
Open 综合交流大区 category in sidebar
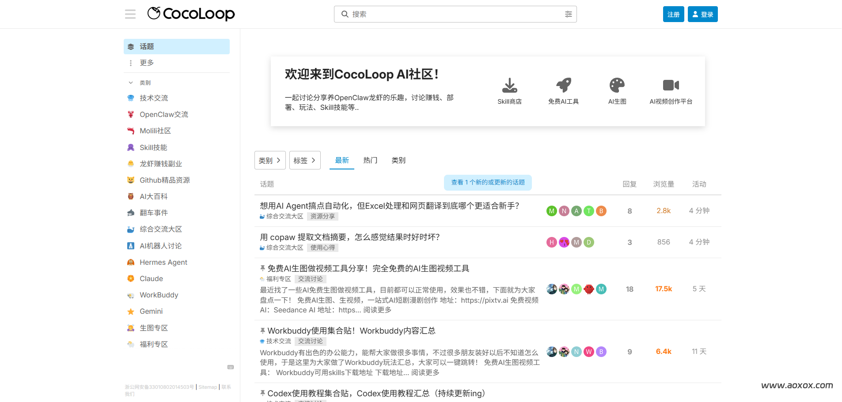pyautogui.click(x=177, y=229)
